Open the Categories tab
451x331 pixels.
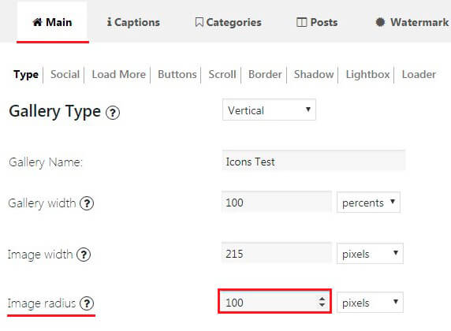pyautogui.click(x=228, y=22)
